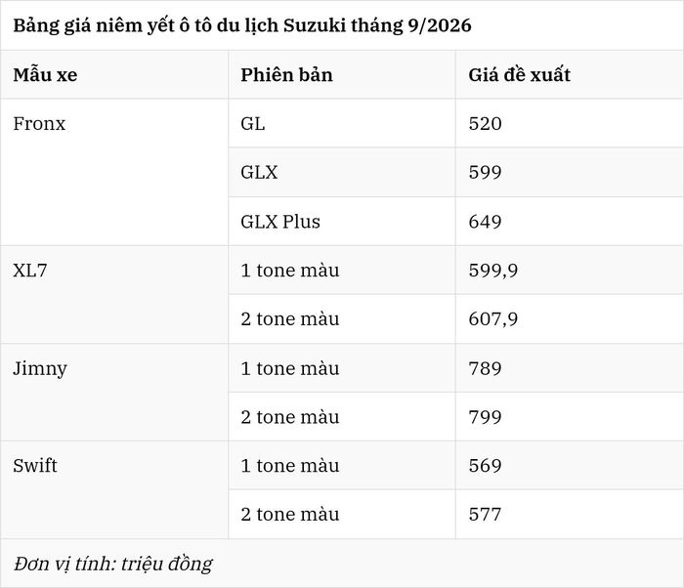Click the XL7 model cell
684x588 pixels.
pyautogui.click(x=114, y=294)
